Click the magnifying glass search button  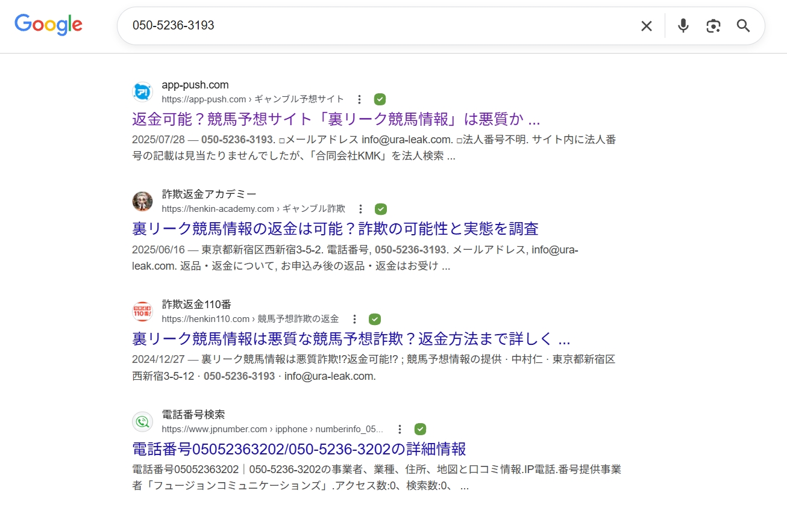(x=743, y=26)
